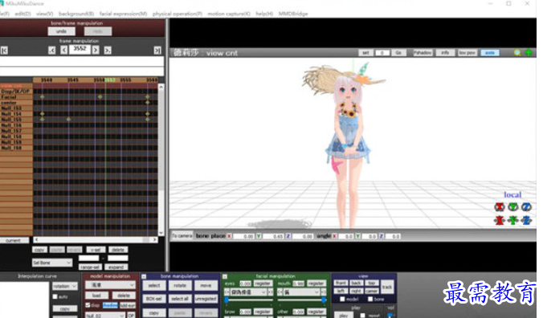
Task: Jump to last frame arrow button
Action: click(x=157, y=51)
